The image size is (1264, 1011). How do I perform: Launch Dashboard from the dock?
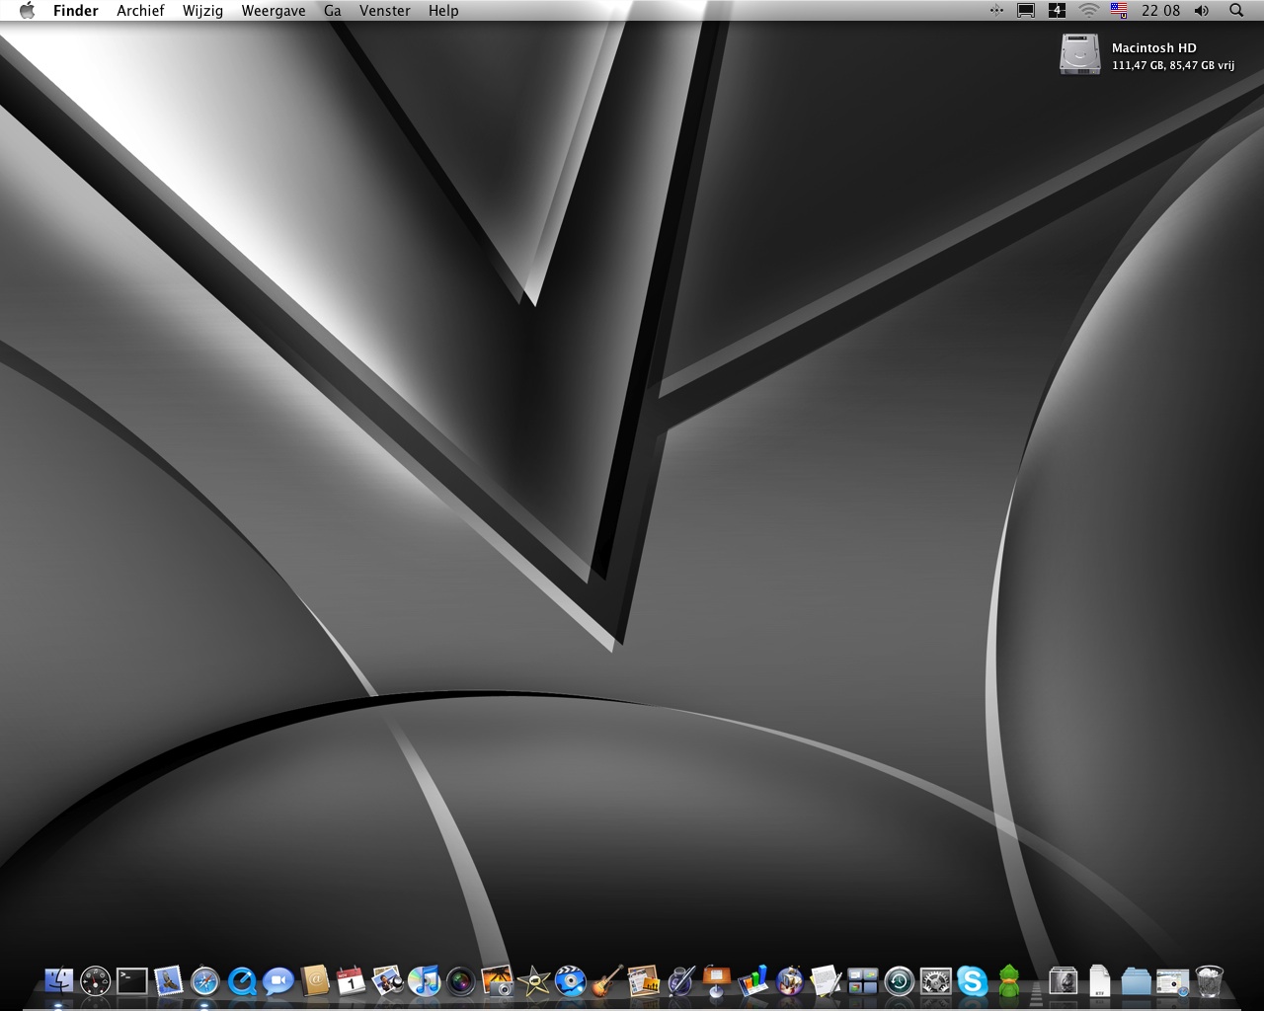point(95,981)
